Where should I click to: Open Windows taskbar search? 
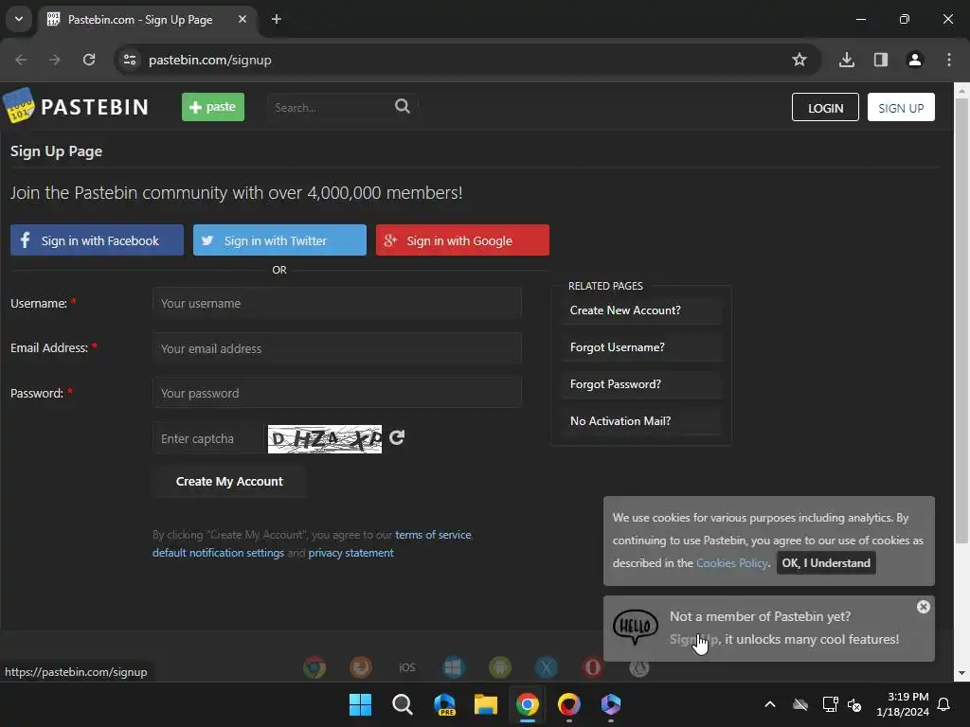click(x=402, y=704)
